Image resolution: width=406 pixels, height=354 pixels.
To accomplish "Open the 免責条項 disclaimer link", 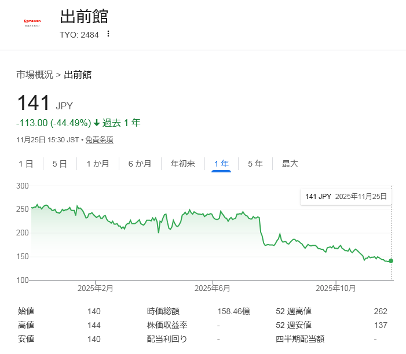I will [x=99, y=139].
